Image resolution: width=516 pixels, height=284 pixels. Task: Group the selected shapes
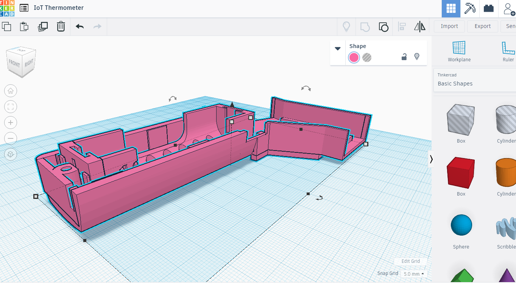pos(365,26)
